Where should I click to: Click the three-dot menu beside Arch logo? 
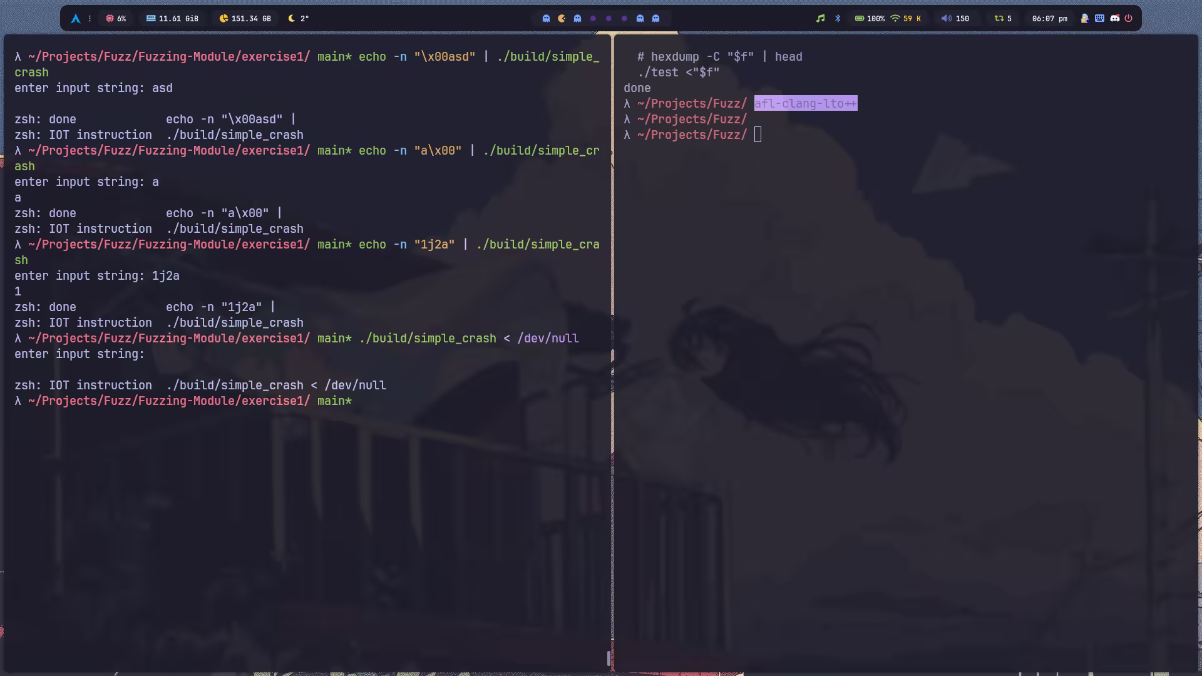point(90,19)
